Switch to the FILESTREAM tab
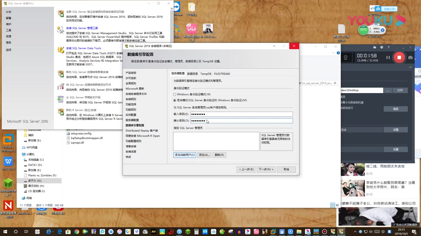Viewport: 421px width, 236px height. click(x=222, y=74)
